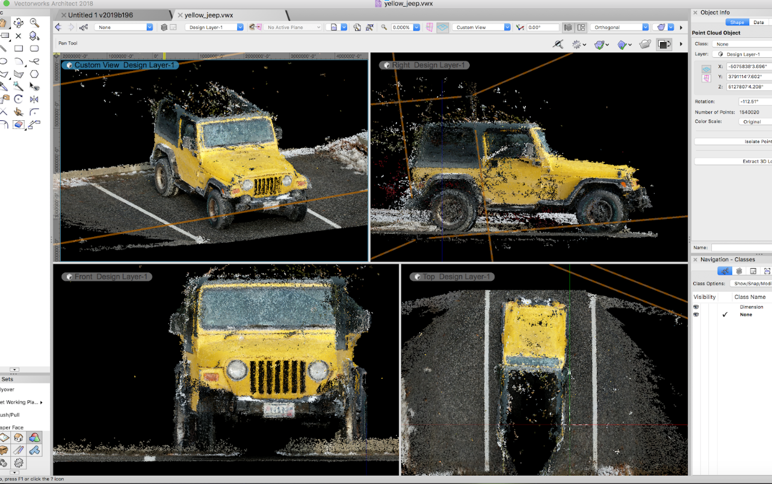Viewport: 772px width, 484px height.
Task: Open the render settings gear icon
Action: coord(576,44)
